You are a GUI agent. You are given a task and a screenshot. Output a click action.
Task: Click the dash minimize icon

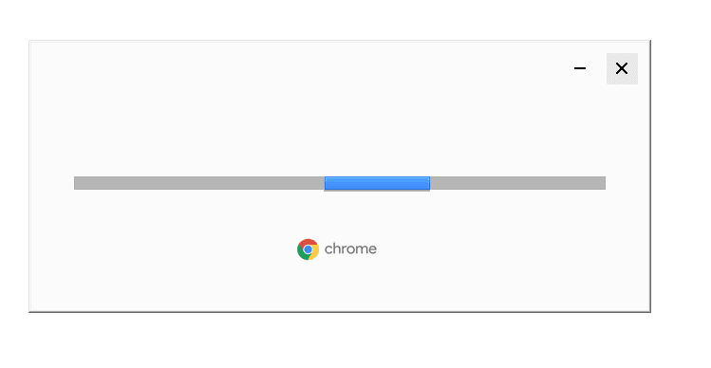[579, 68]
